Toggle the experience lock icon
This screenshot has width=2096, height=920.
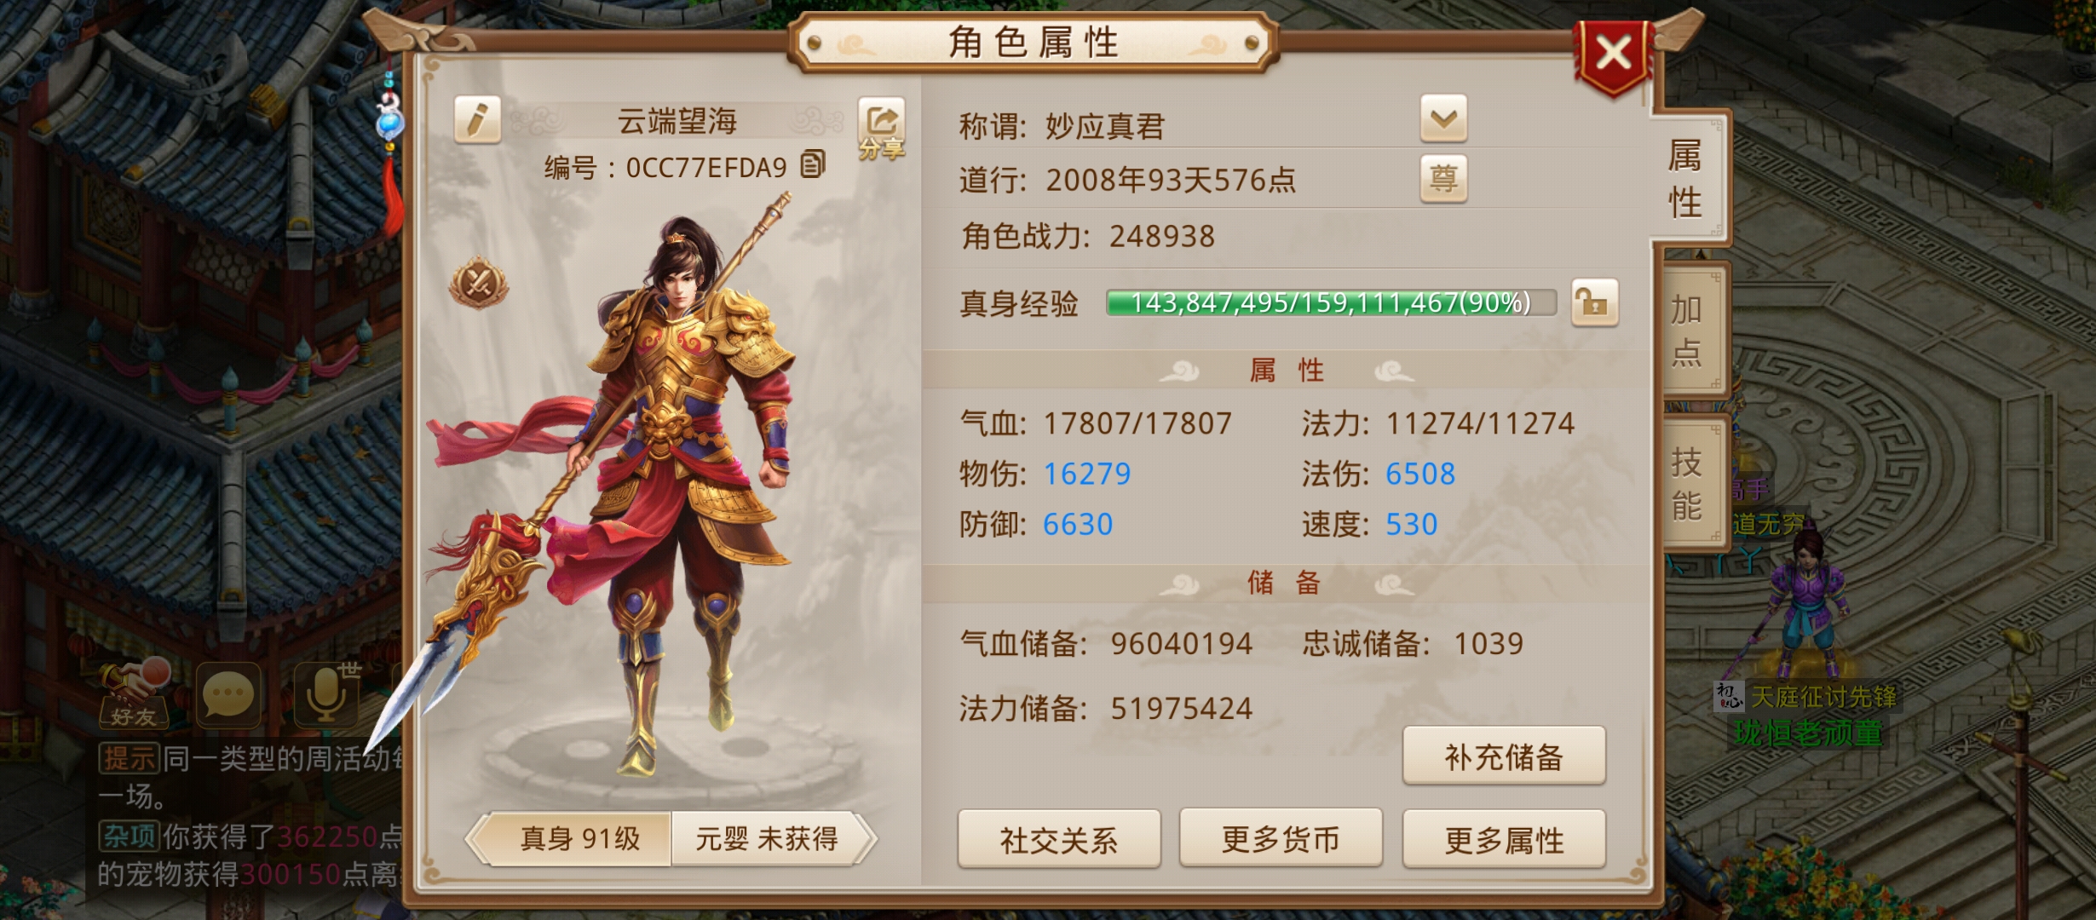point(1594,302)
